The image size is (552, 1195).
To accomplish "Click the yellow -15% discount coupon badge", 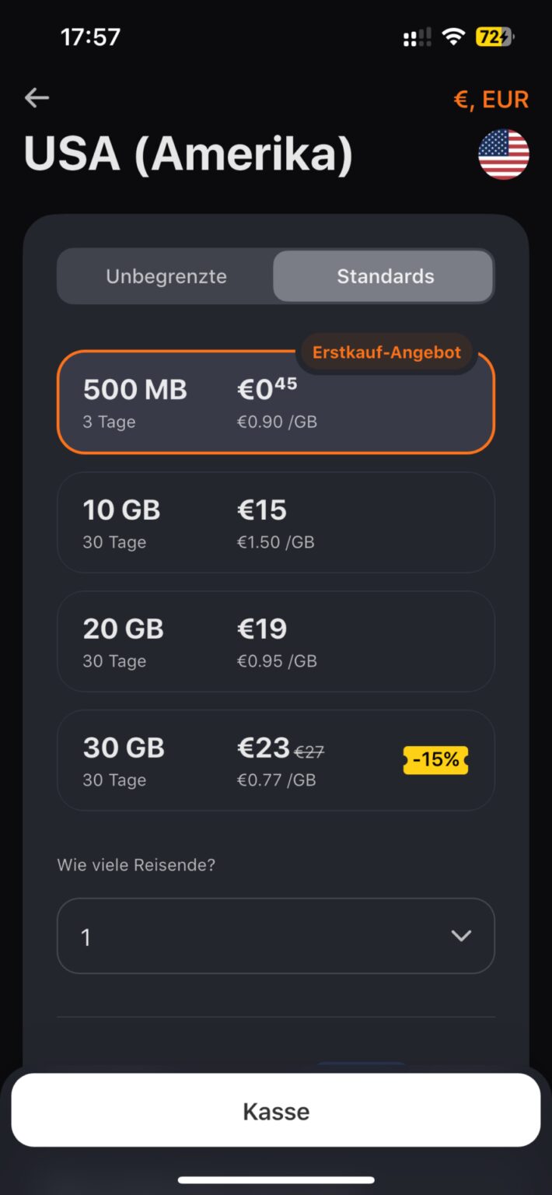I will click(x=435, y=759).
